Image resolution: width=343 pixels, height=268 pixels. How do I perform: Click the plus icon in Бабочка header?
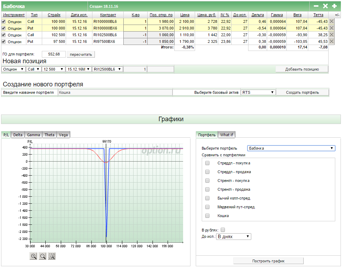334,6
